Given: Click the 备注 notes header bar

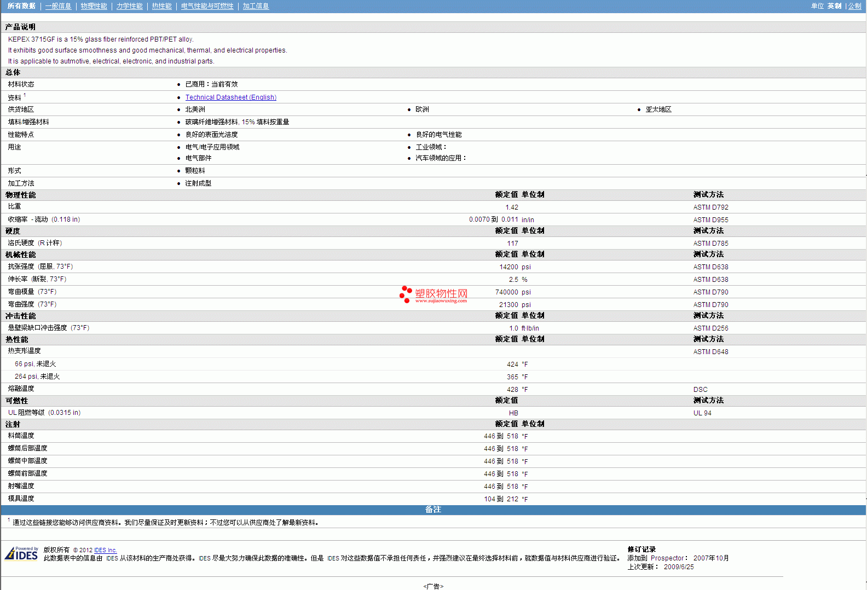Looking at the screenshot, I should coord(433,510).
